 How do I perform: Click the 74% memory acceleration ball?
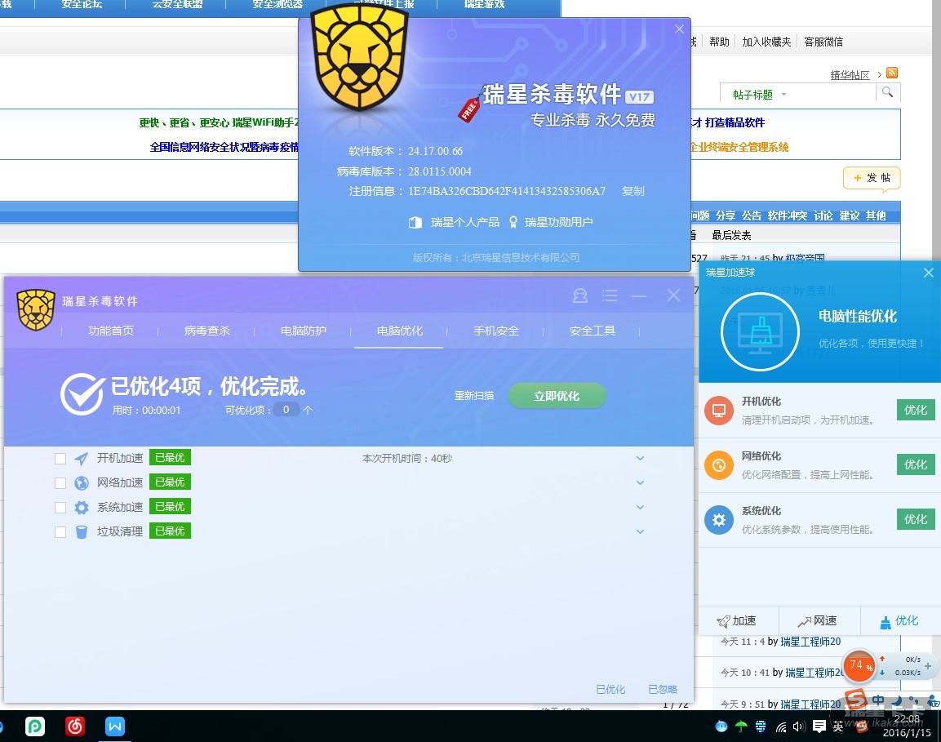point(859,666)
